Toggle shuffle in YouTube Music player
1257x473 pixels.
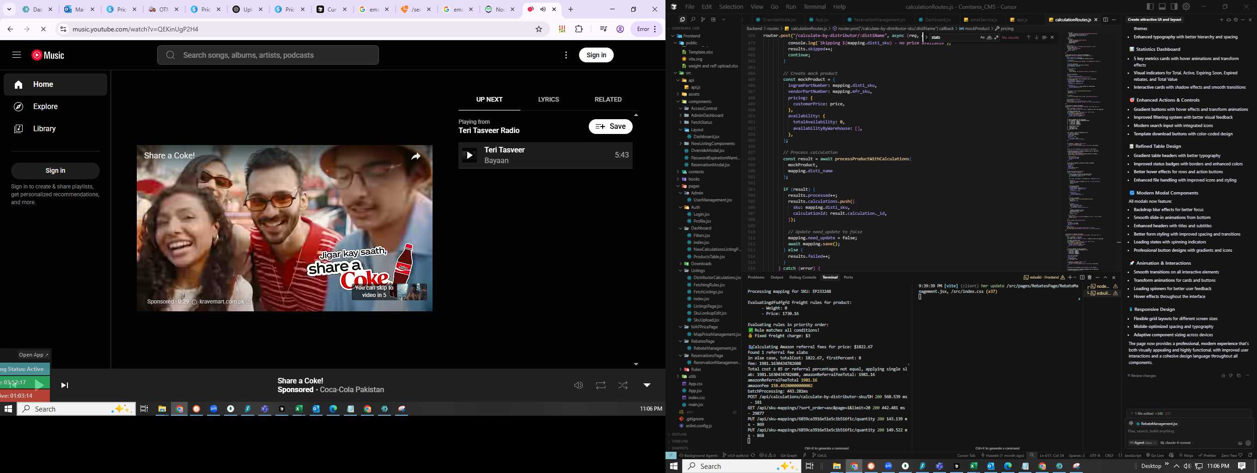[623, 385]
